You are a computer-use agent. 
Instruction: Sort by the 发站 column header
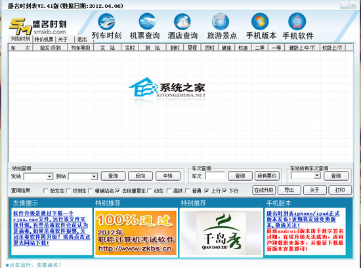click(107, 48)
